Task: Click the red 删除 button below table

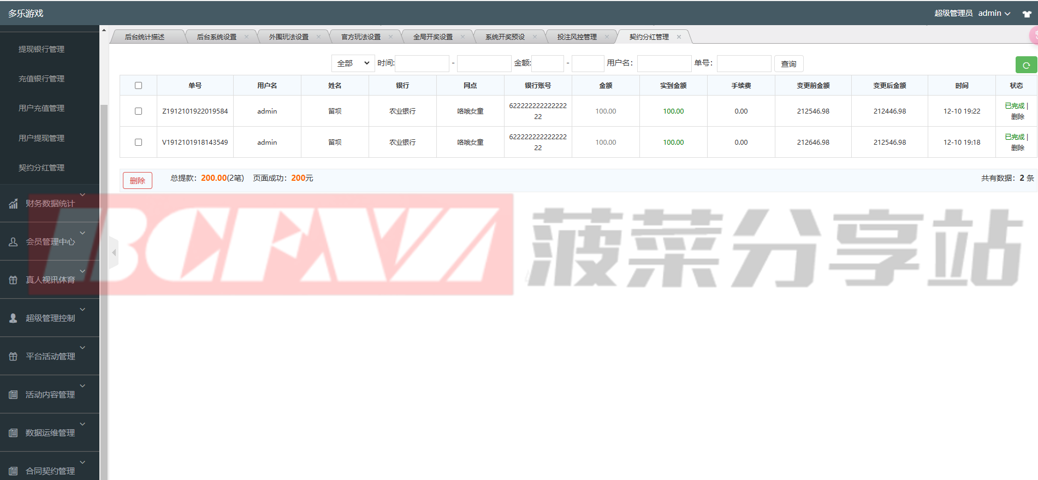Action: (x=138, y=180)
